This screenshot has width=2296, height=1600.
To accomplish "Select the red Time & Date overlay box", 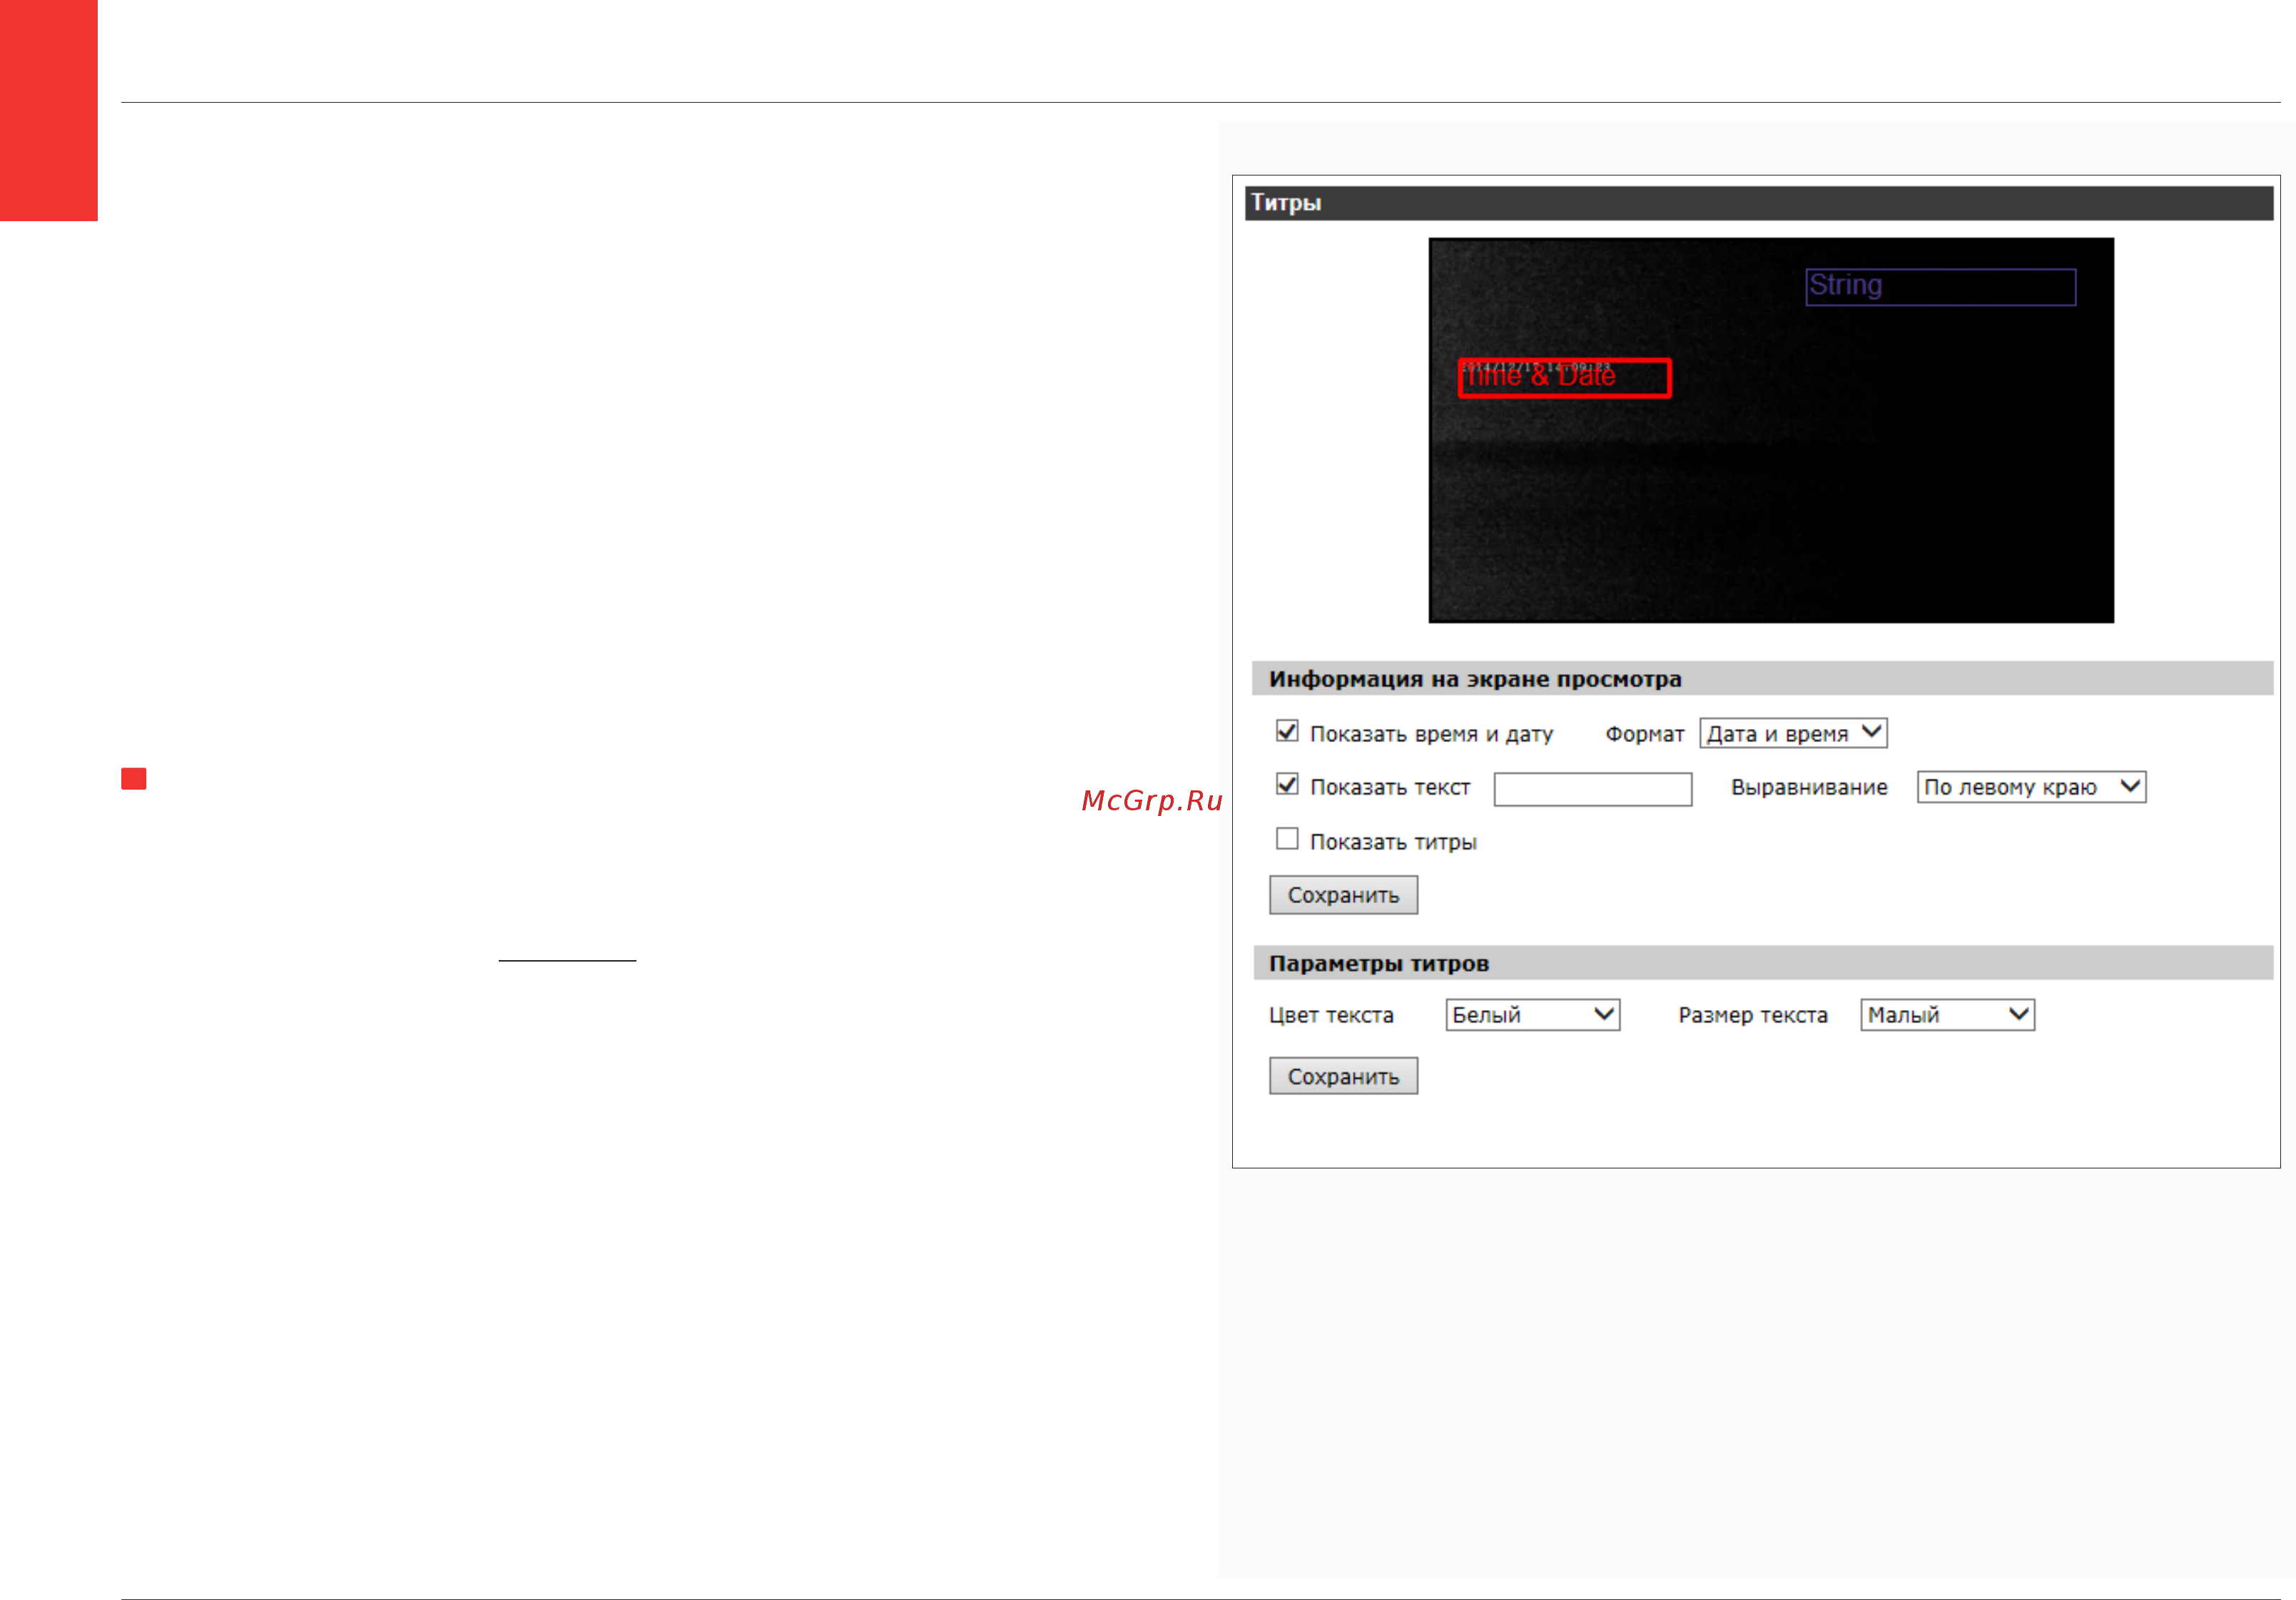I will (x=1564, y=377).
